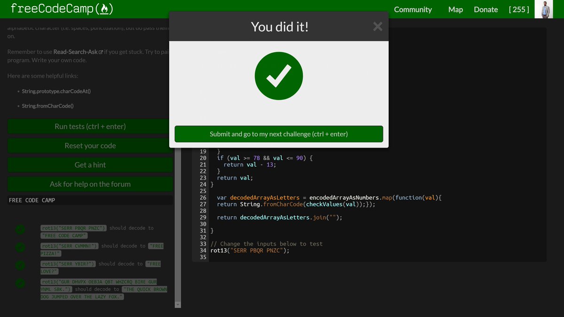Click line 27 String.fromCharCode return

pos(296,204)
